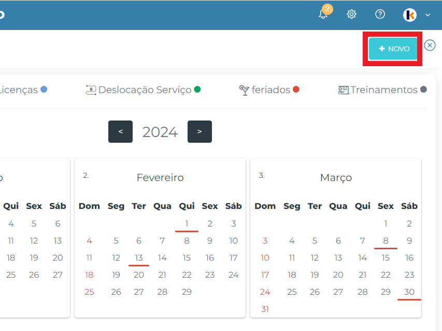
Task: Click the Sáb header in Março
Action: [409, 206]
